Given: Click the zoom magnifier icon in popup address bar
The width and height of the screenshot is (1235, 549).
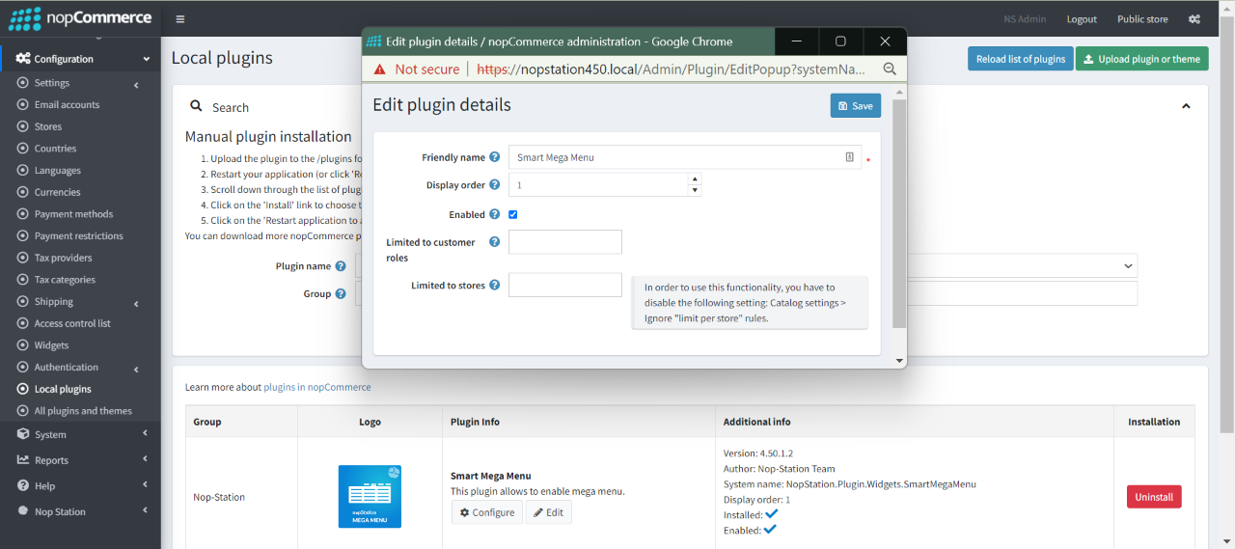Looking at the screenshot, I should 890,69.
